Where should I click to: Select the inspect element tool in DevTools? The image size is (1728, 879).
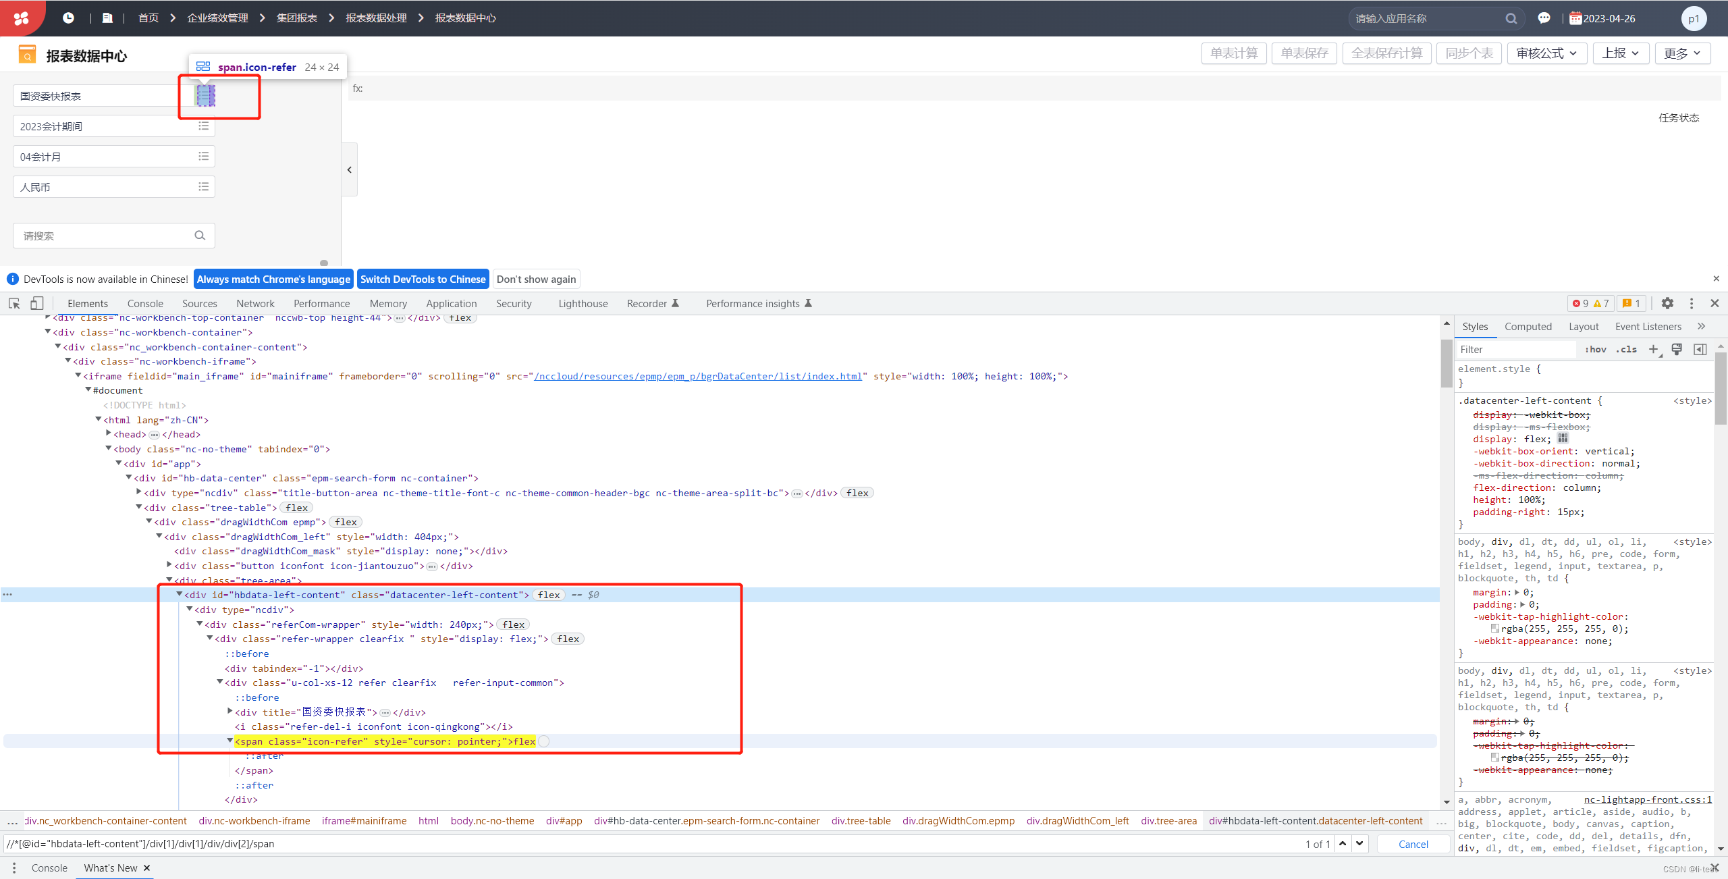tap(13, 303)
